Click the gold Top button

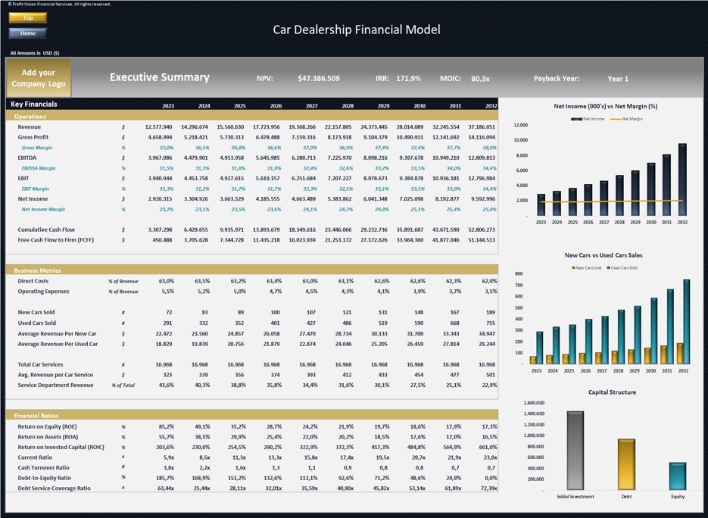pyautogui.click(x=28, y=17)
